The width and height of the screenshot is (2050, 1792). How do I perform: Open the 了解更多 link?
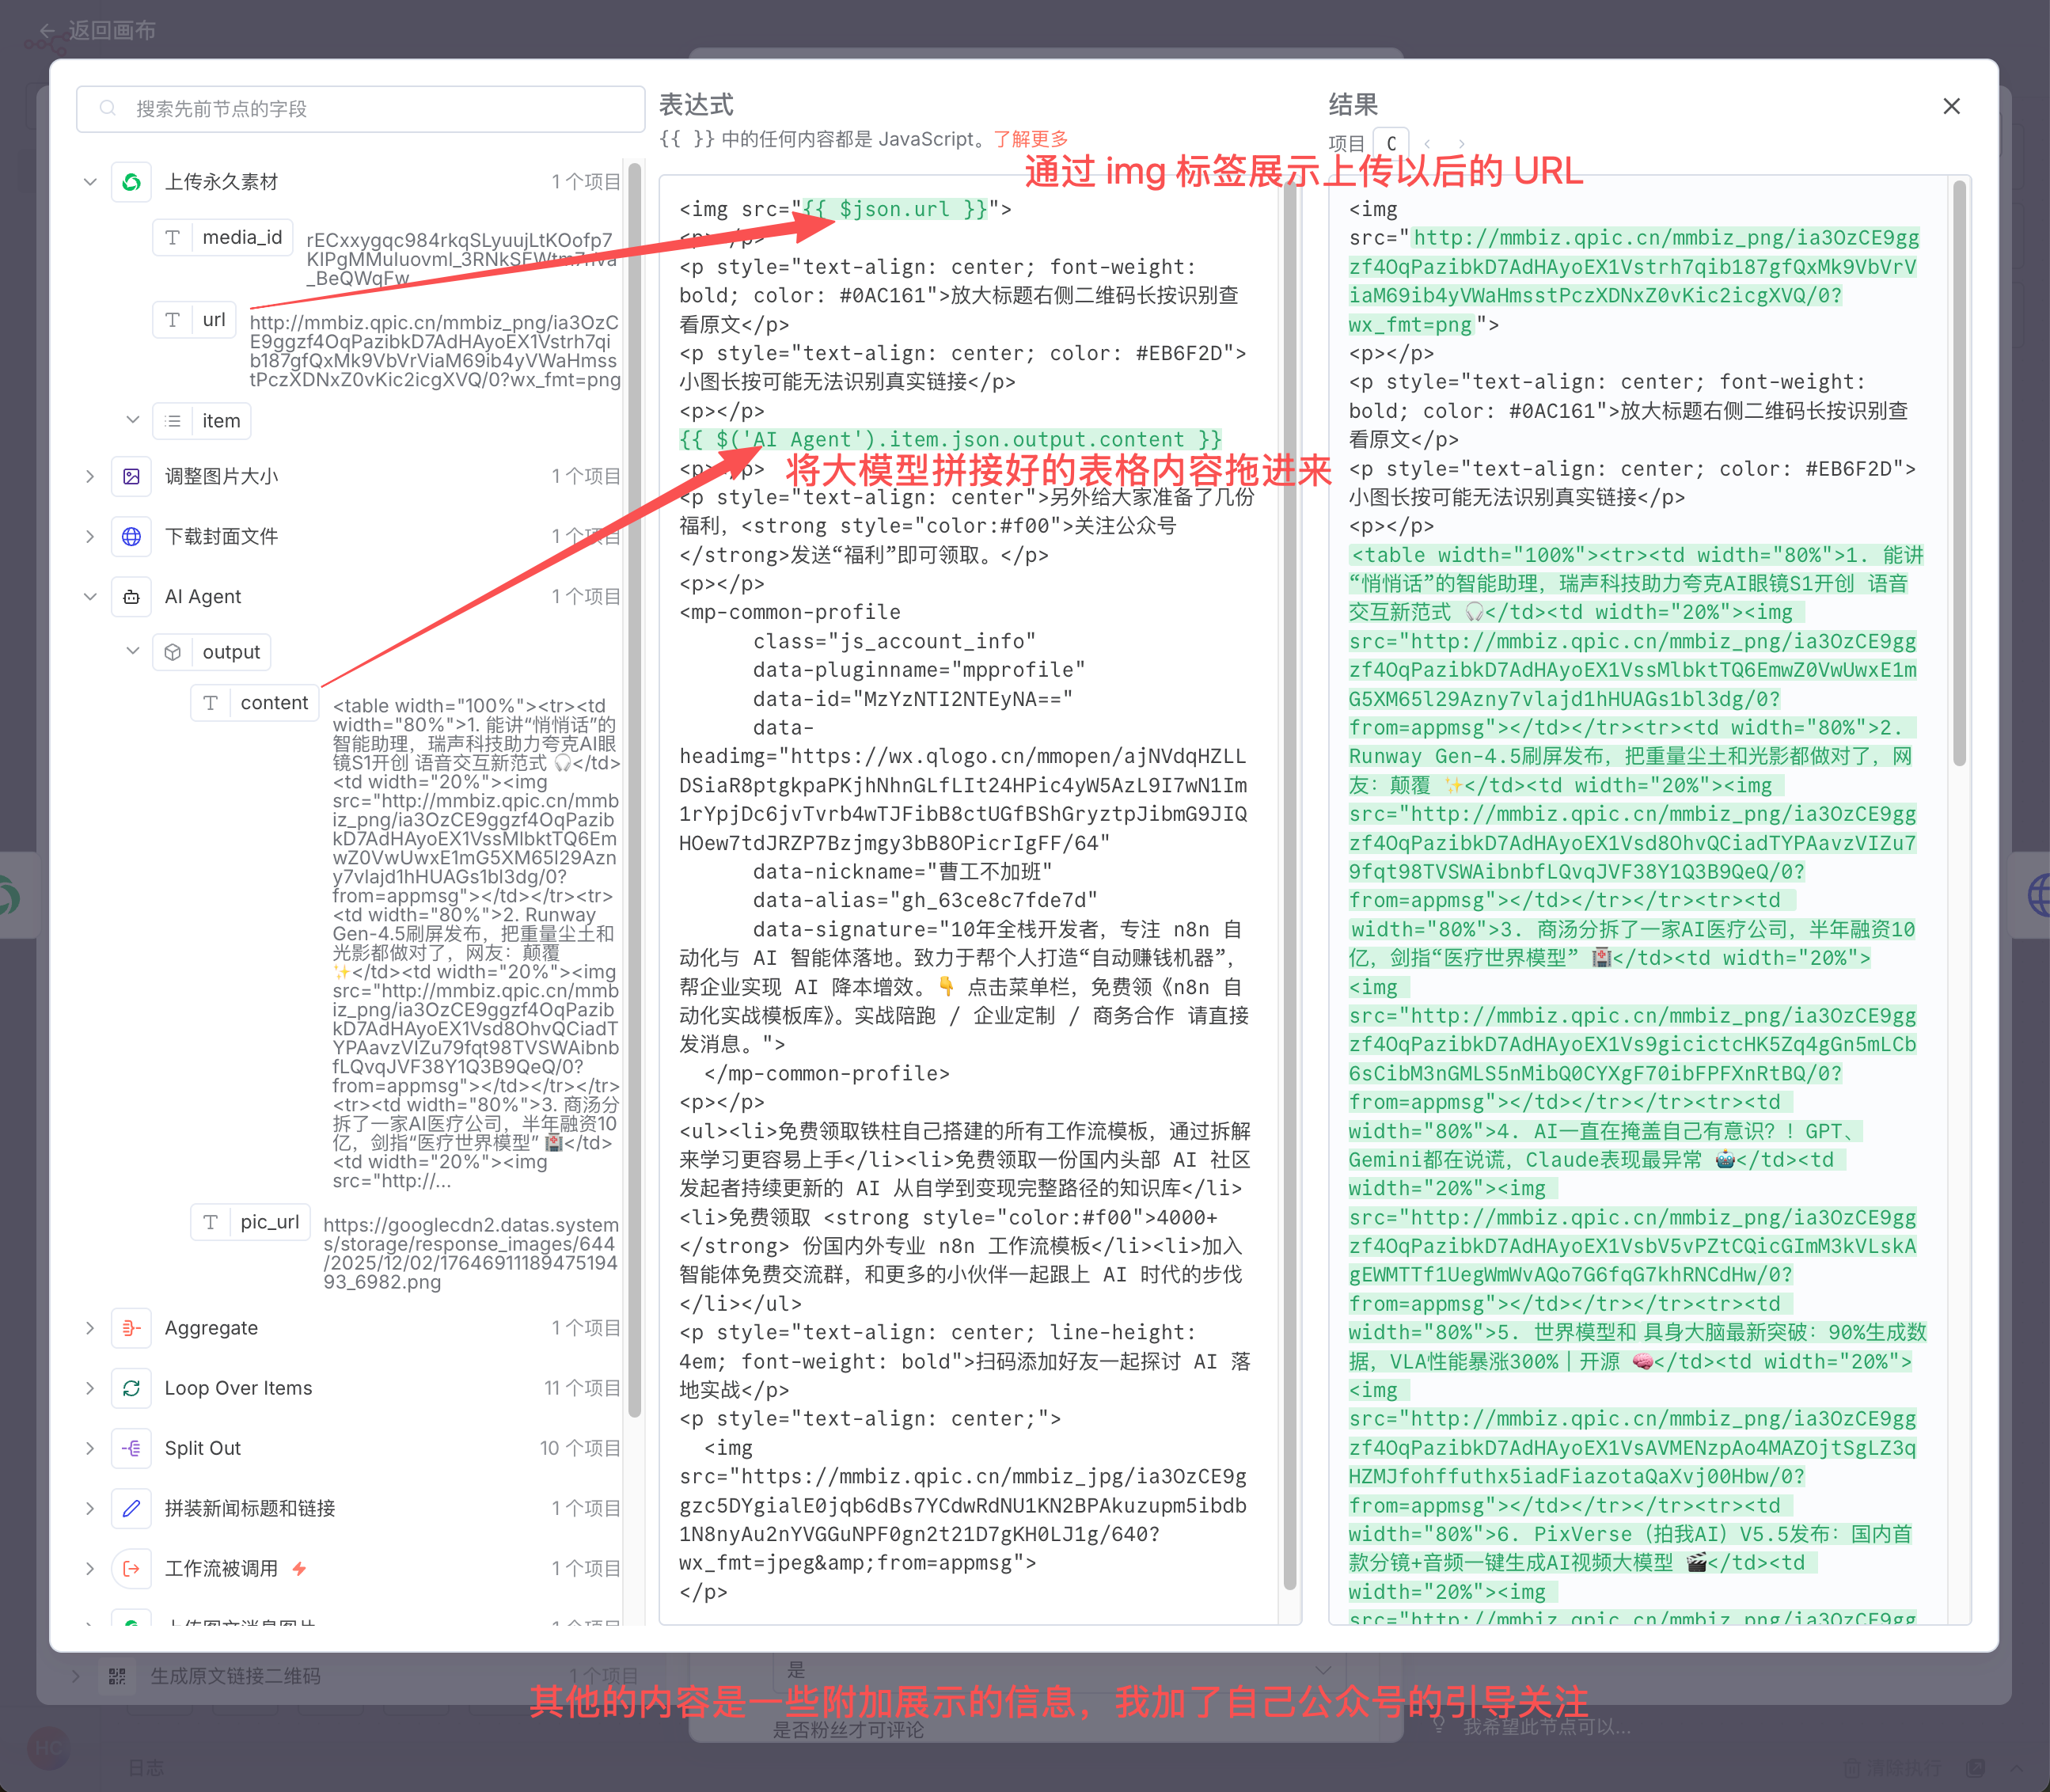tap(1030, 139)
